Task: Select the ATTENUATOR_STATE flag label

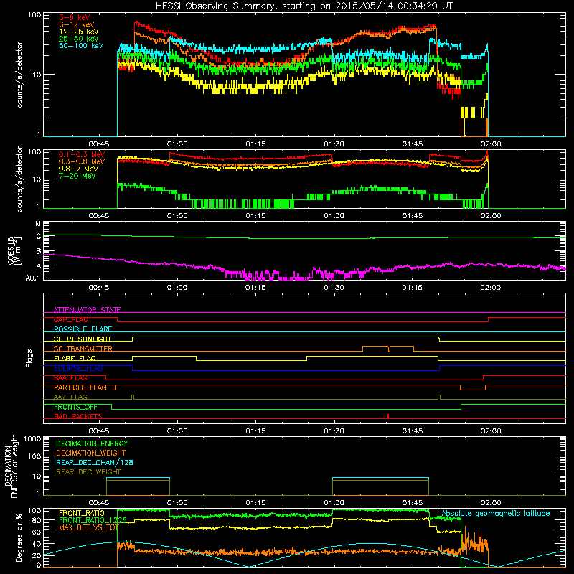Action: pyautogui.click(x=87, y=310)
